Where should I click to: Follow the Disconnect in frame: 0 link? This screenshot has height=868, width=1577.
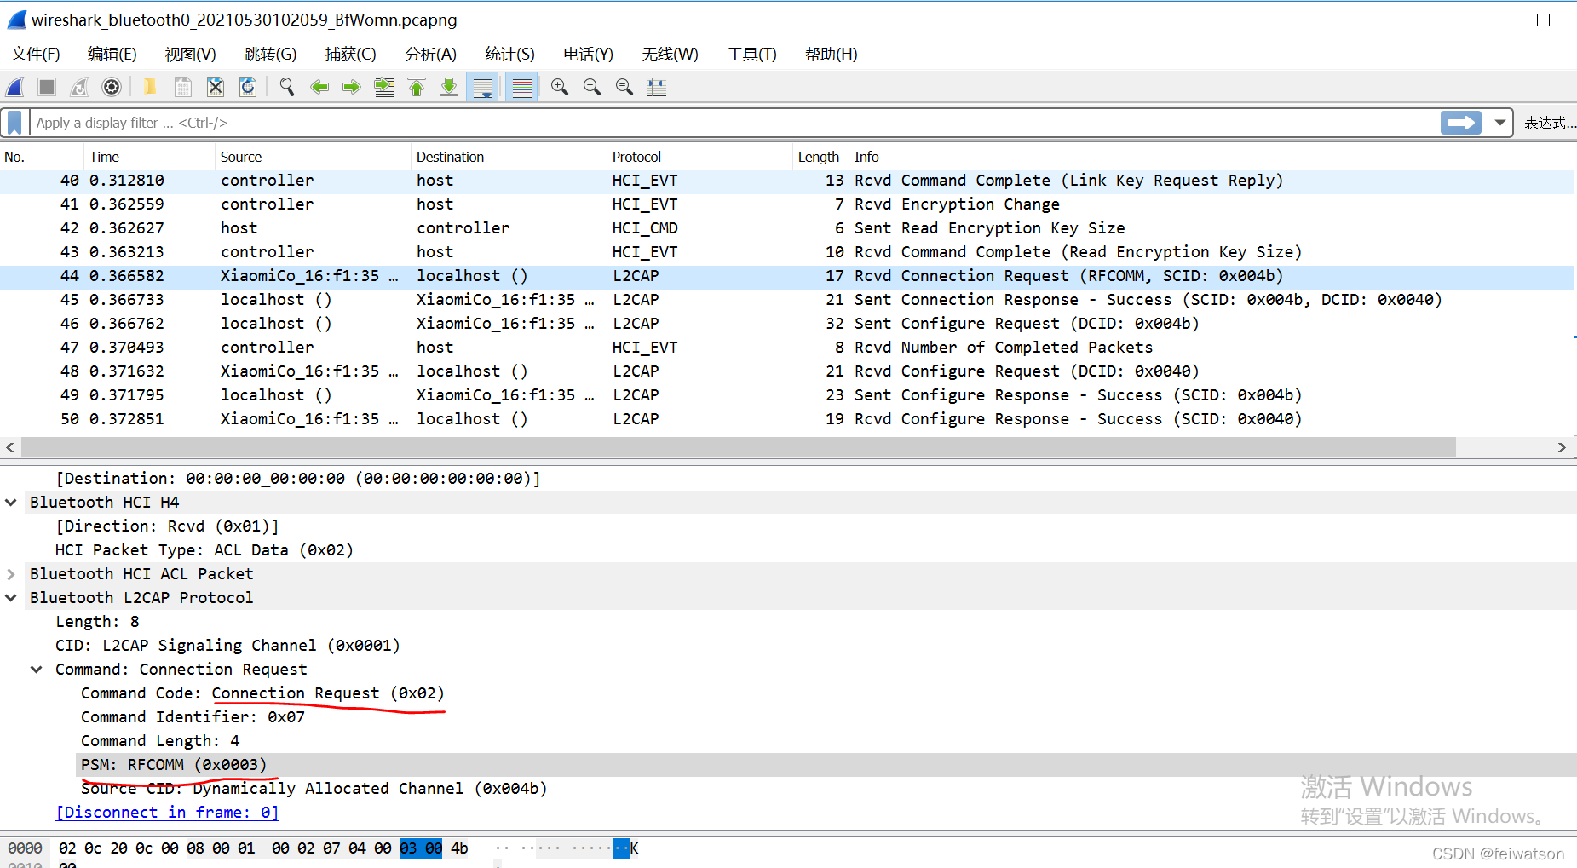[x=167, y=813]
